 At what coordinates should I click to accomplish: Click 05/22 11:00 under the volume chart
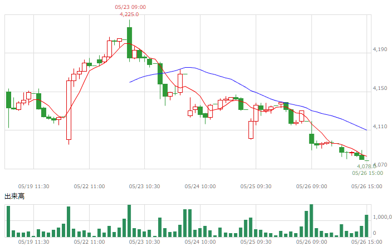coord(89,242)
